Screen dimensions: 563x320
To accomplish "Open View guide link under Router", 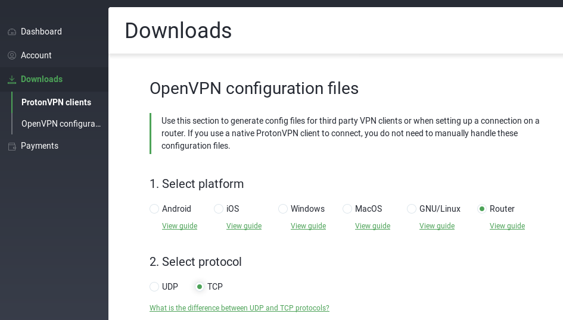I will (x=507, y=226).
